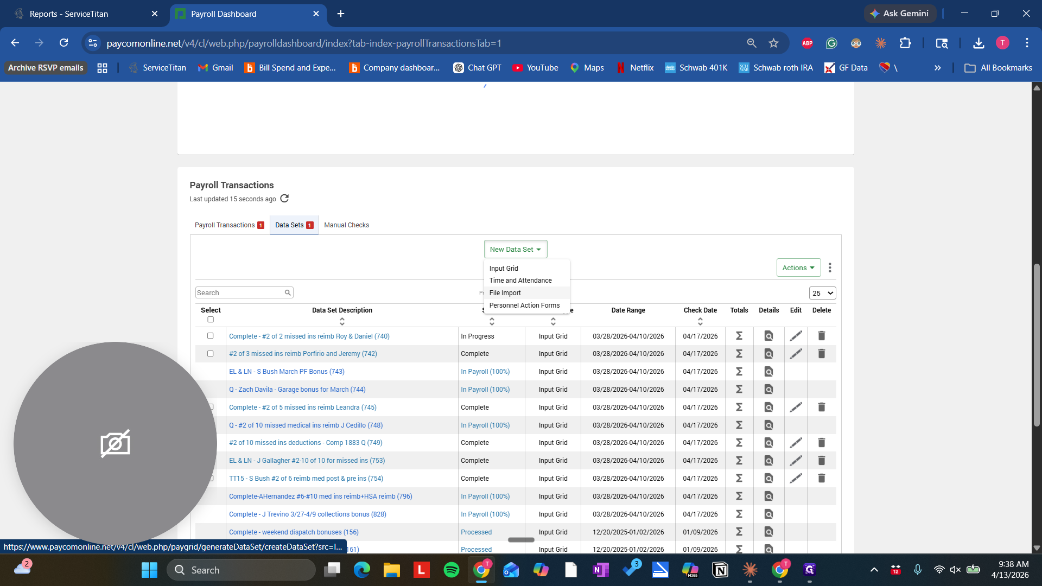Choose File Import from the menu
The image size is (1042, 586).
click(x=505, y=293)
